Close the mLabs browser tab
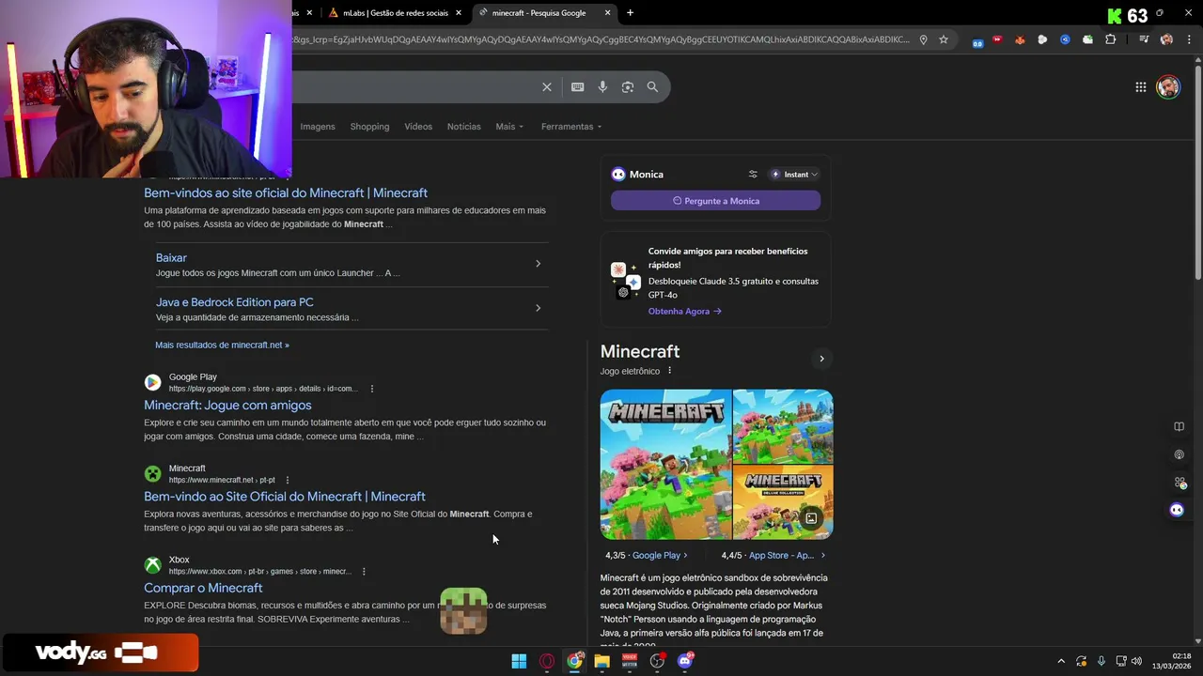1203x676 pixels. point(459,13)
